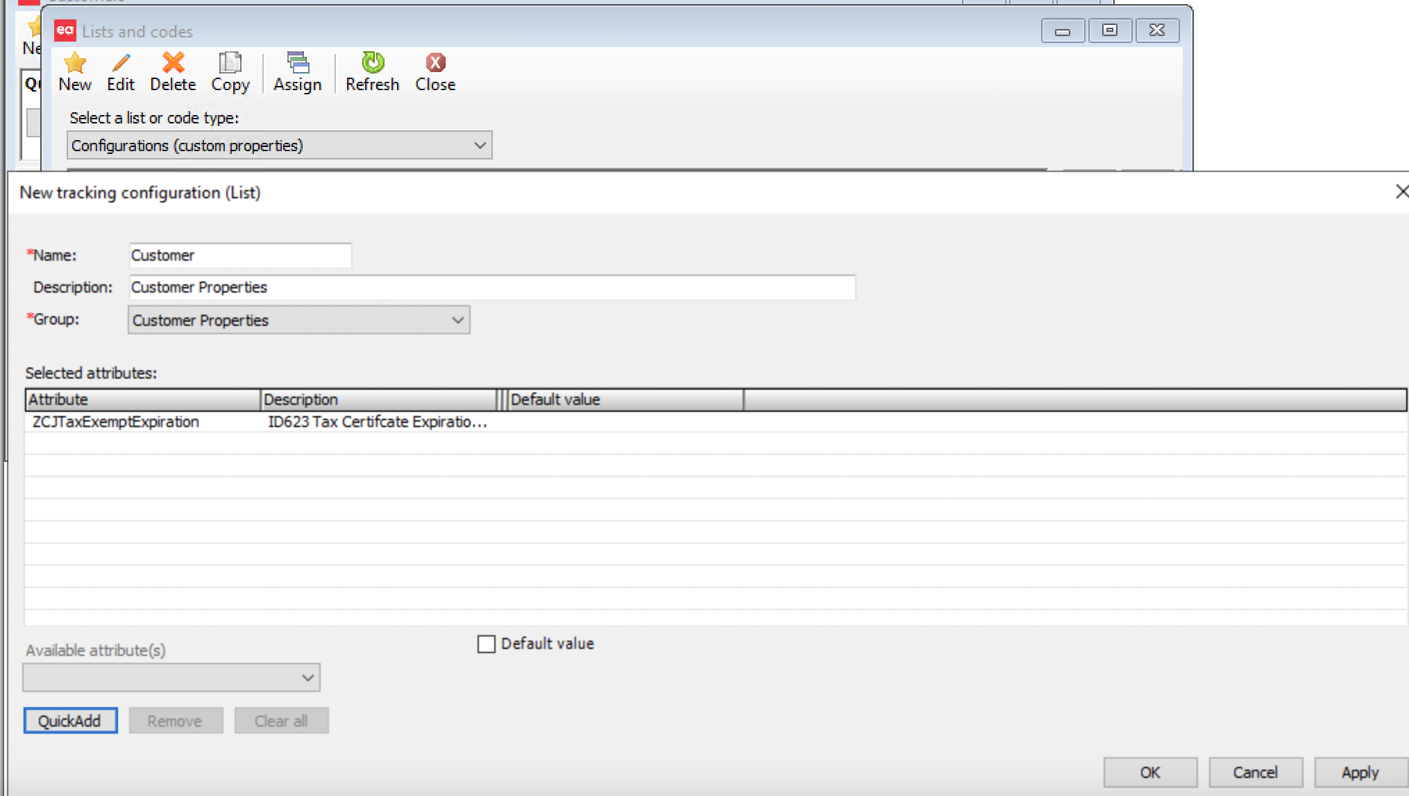
Task: Open the list or code type dropdown
Action: (280, 146)
